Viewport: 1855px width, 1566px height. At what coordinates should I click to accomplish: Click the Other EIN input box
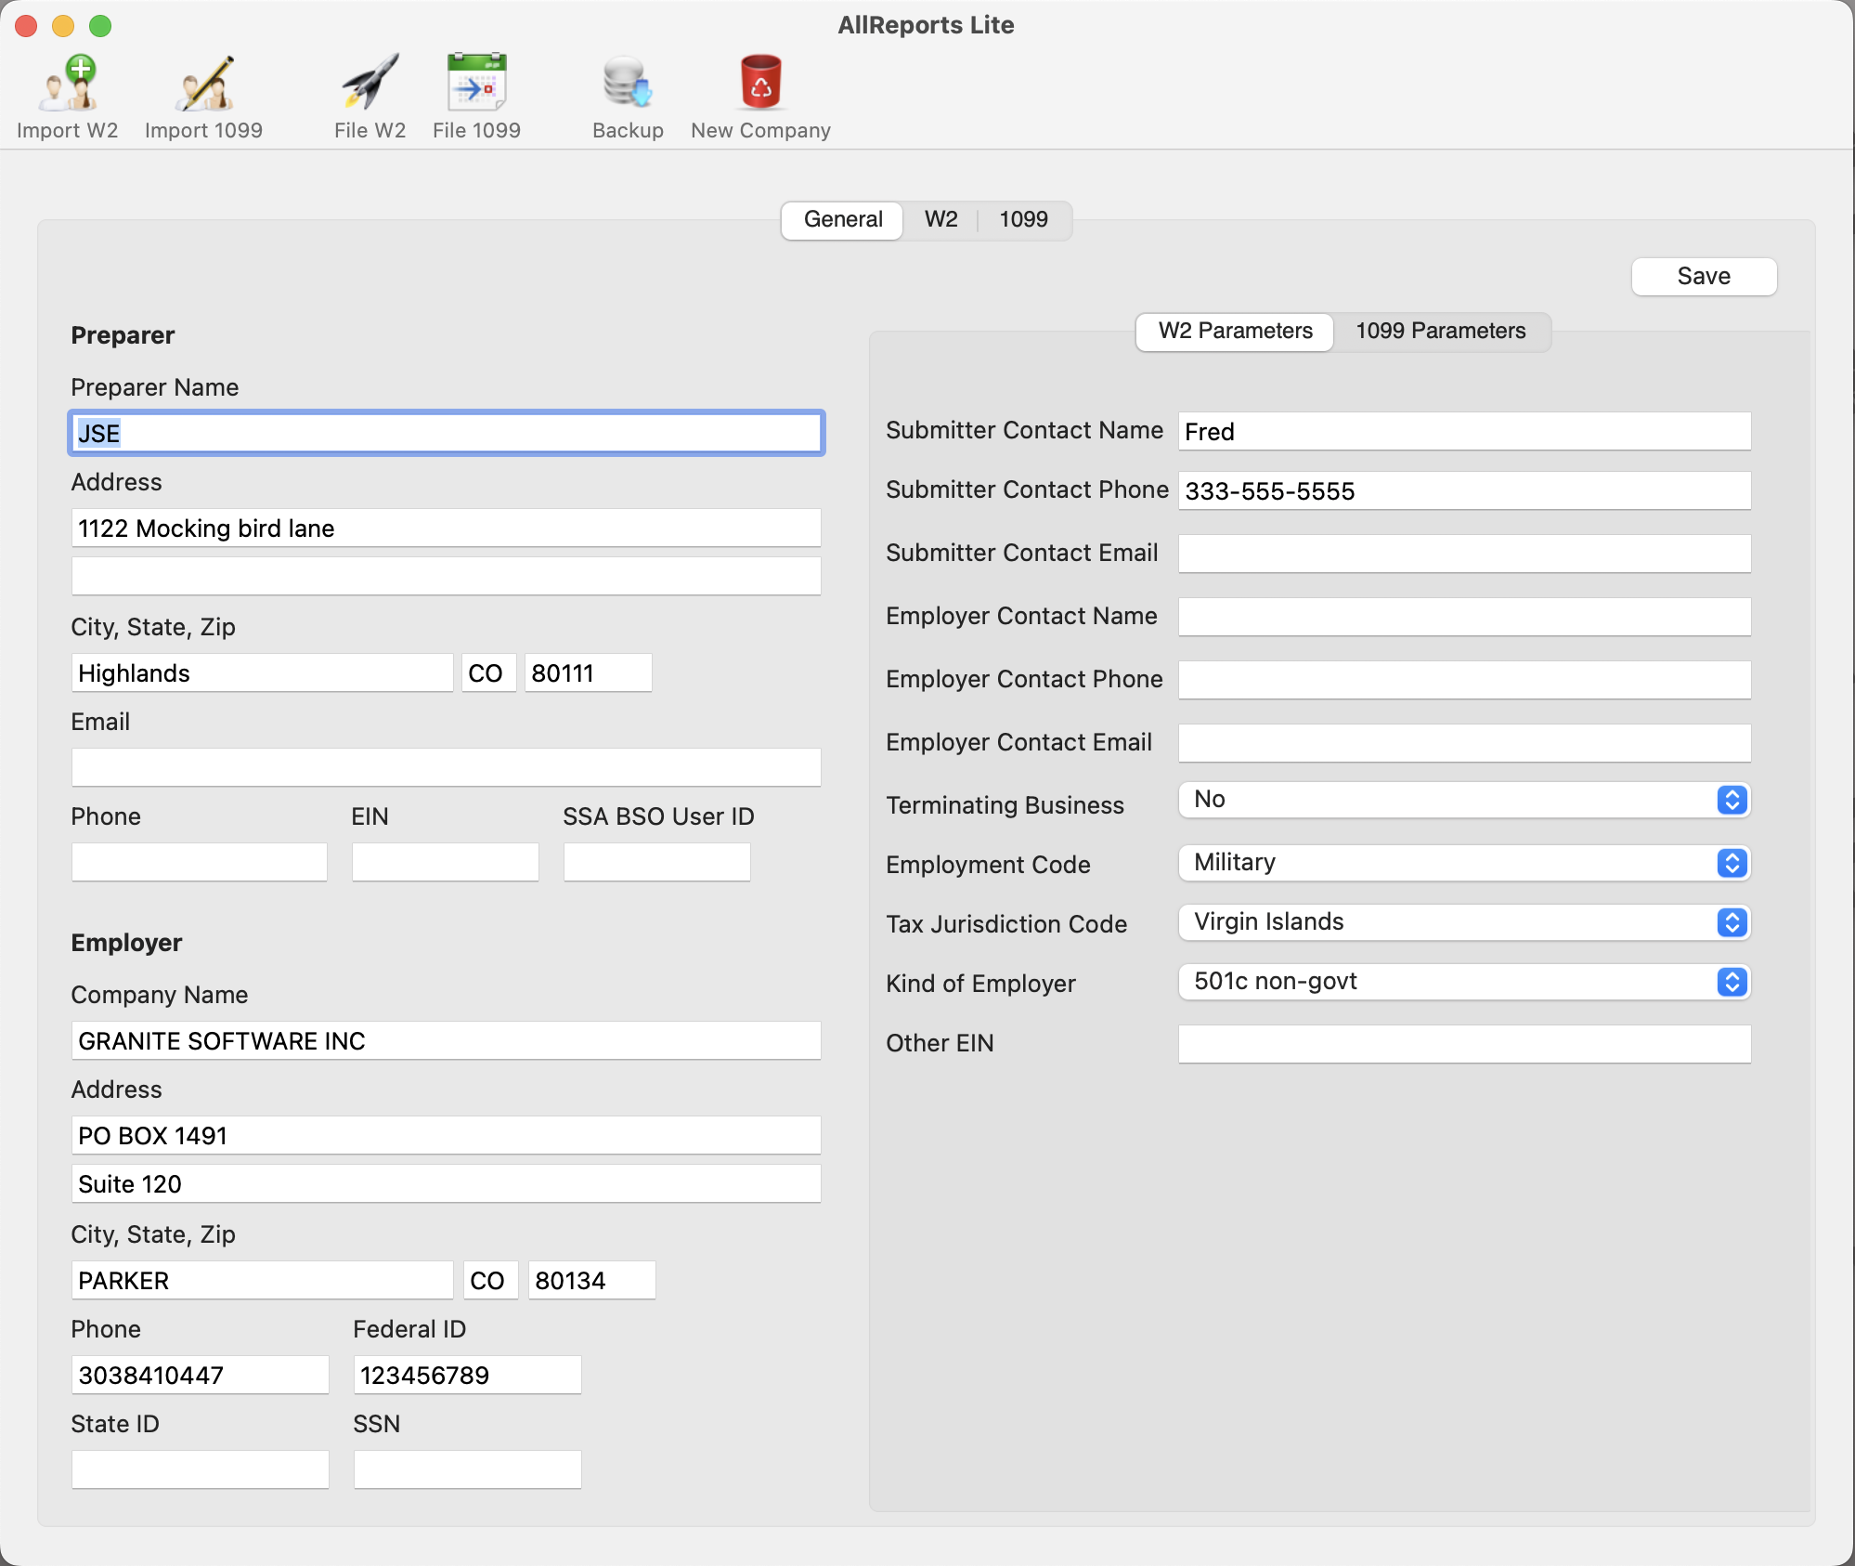pos(1463,1043)
